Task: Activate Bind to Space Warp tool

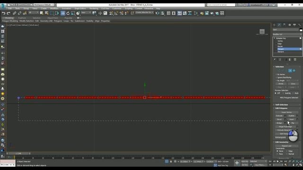Action: [x=25, y=13]
